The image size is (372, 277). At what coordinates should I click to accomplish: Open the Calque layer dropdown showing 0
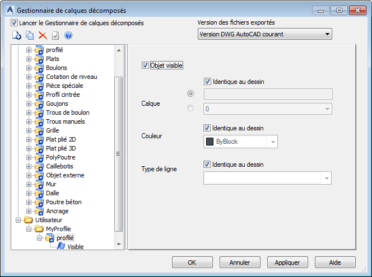click(268, 109)
